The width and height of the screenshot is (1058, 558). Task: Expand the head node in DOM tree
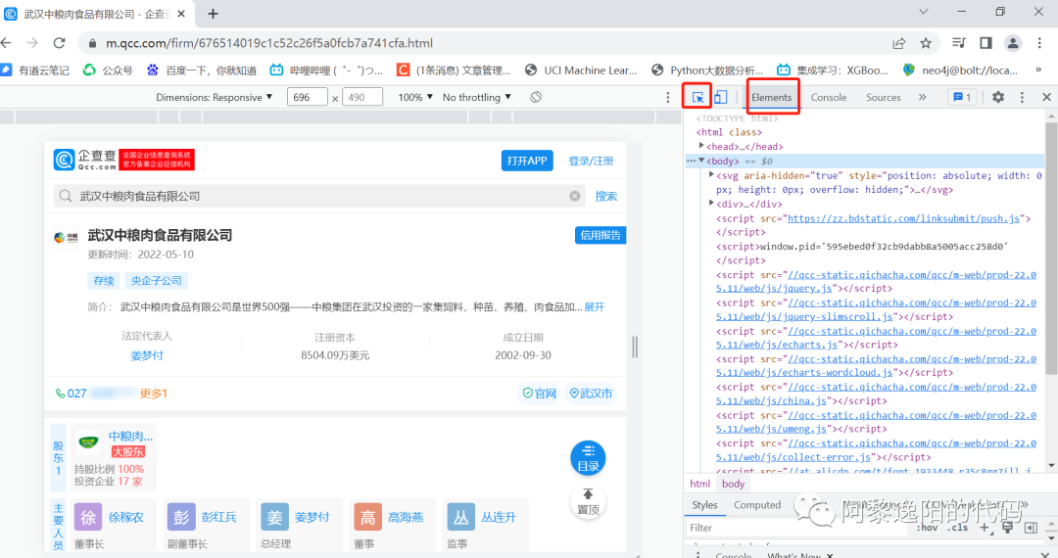(701, 146)
